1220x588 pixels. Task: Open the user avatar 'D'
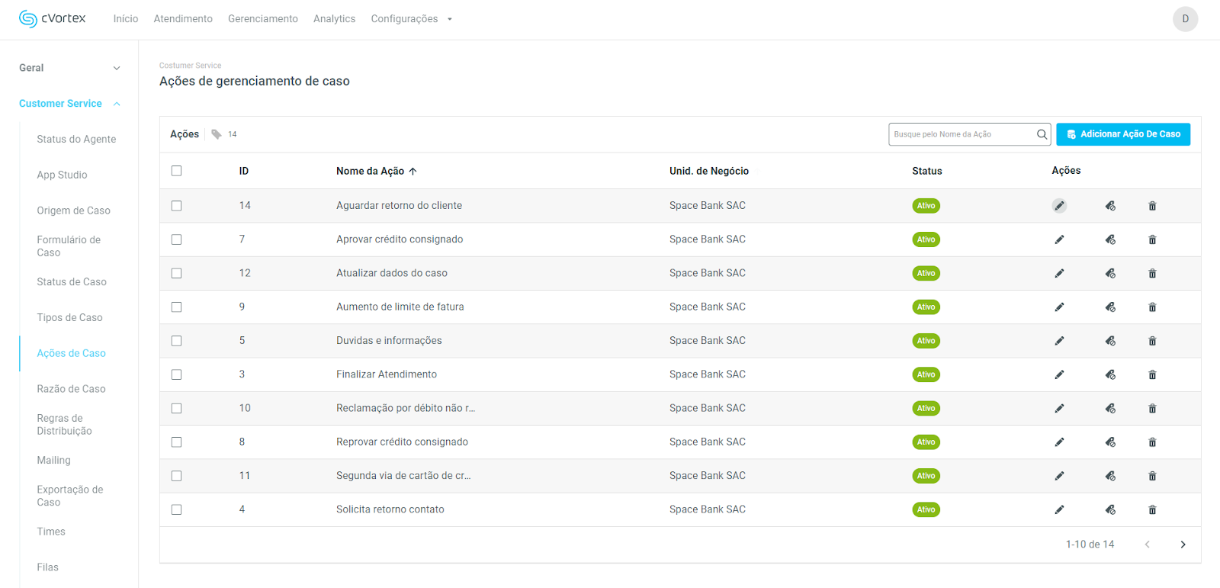[x=1185, y=19]
